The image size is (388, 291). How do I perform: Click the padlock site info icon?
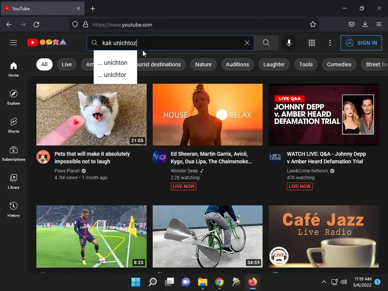point(86,25)
